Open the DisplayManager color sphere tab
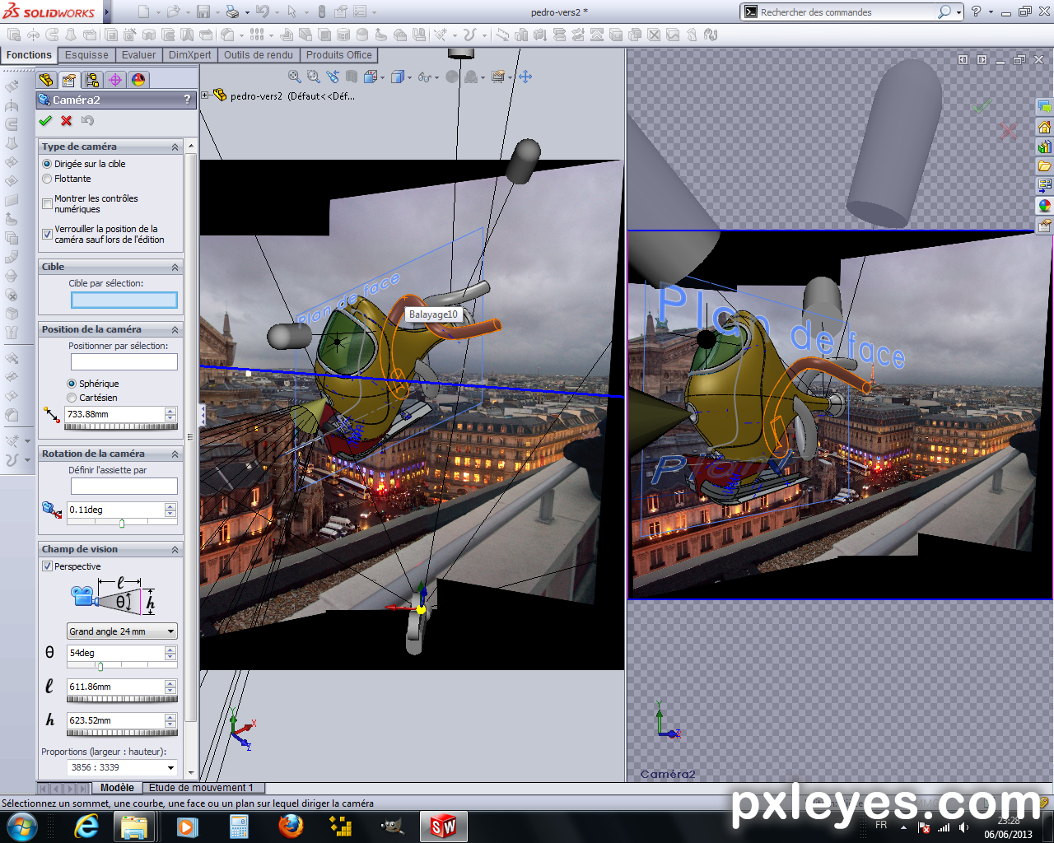Image resolution: width=1054 pixels, height=843 pixels. (x=138, y=80)
